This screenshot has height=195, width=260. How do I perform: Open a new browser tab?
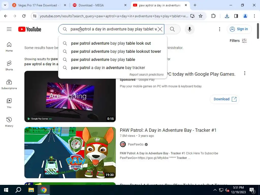pyautogui.click(x=195, y=5)
